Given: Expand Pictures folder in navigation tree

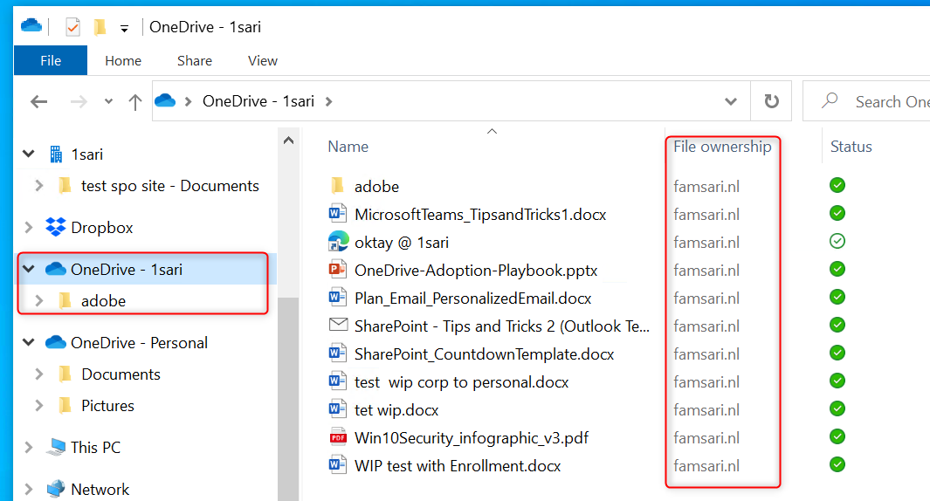Looking at the screenshot, I should point(39,406).
